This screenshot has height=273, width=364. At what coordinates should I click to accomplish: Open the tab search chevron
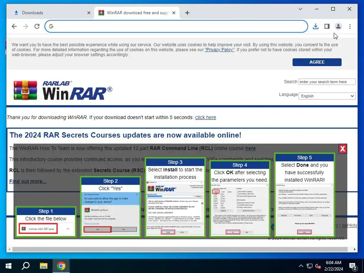pos(300,9)
